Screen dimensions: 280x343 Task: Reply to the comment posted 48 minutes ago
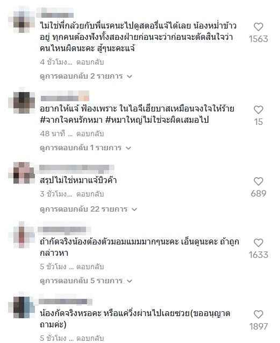90,134
